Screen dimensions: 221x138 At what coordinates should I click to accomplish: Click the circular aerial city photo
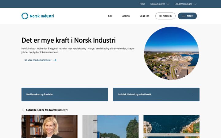tap(171, 53)
